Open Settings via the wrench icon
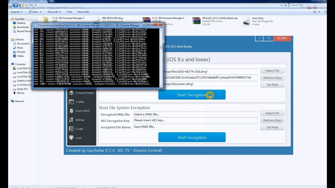Image resolution: width=335 pixels, height=188 pixels. coord(71,120)
